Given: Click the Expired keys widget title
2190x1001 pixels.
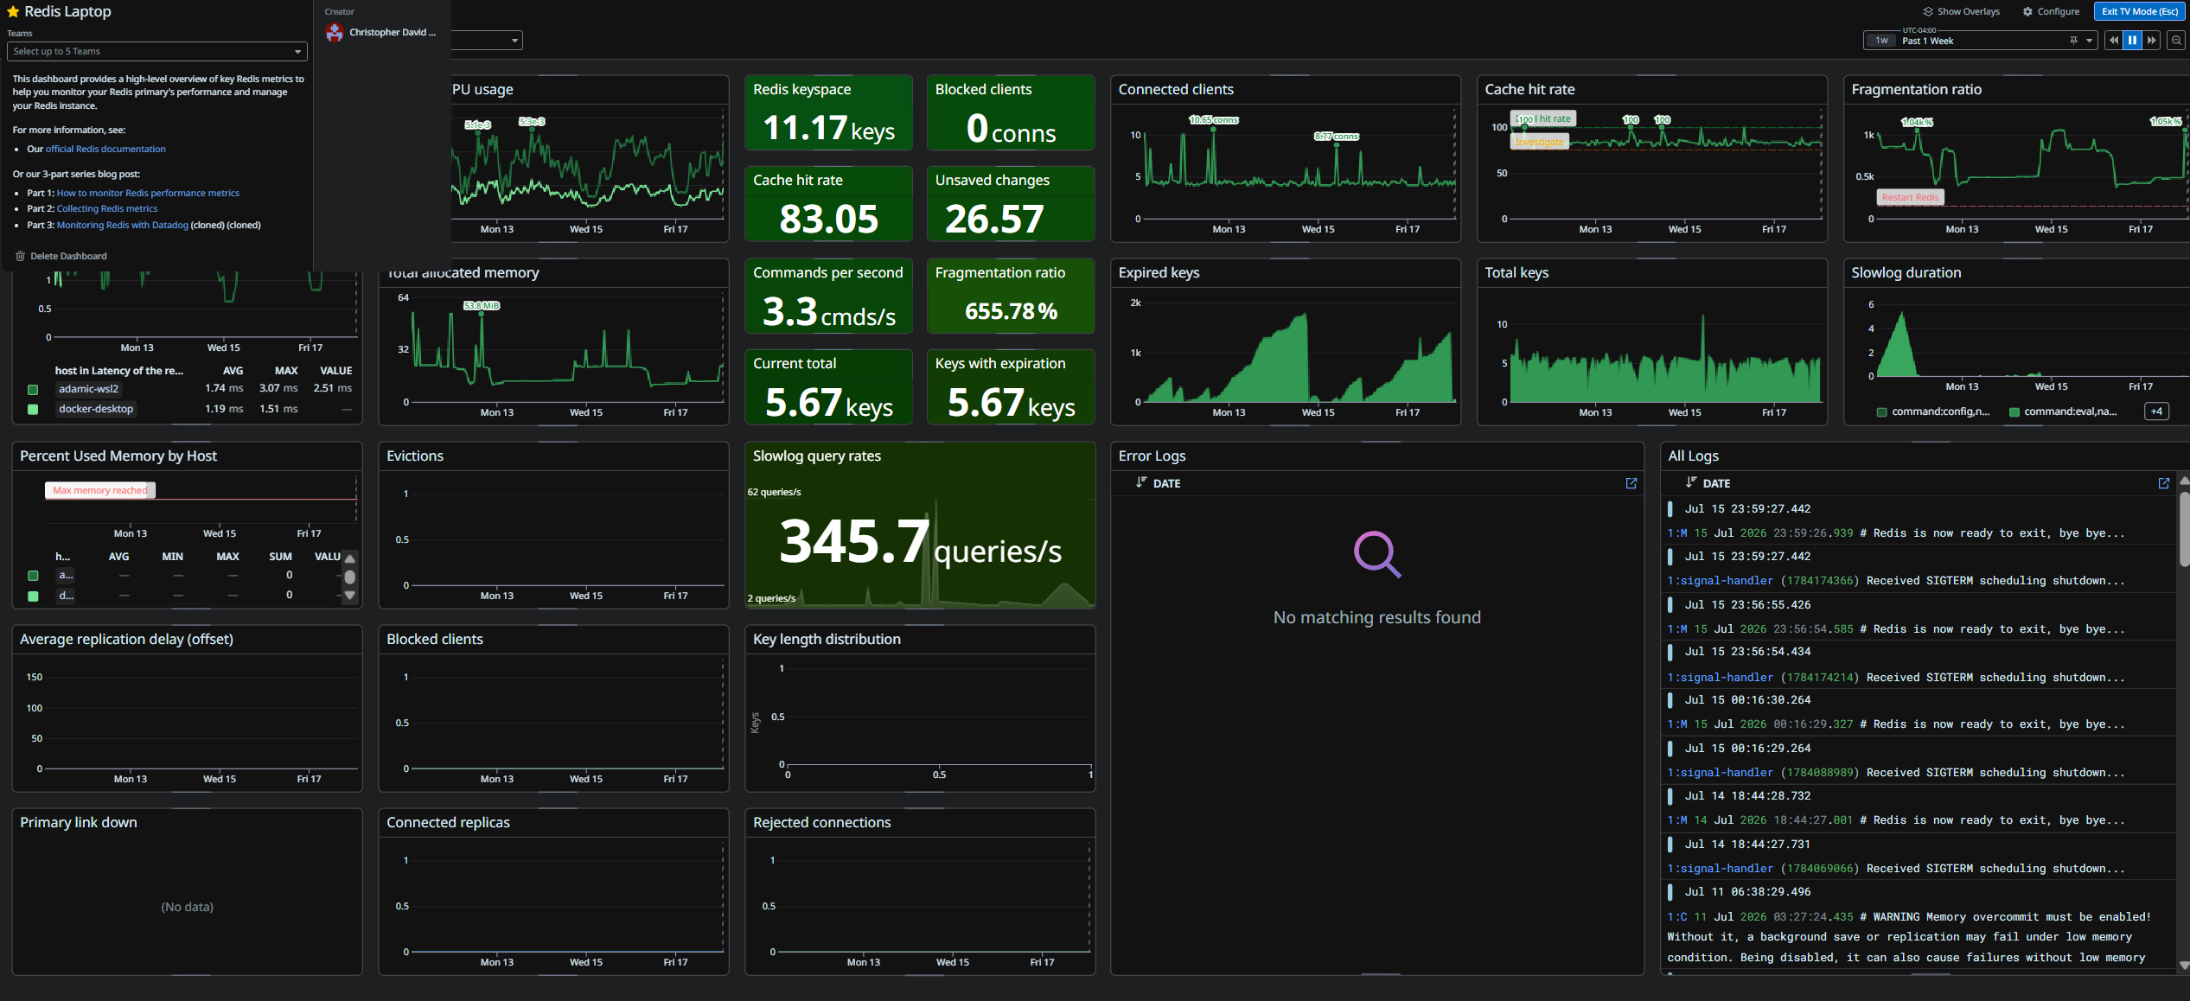Looking at the screenshot, I should pyautogui.click(x=1159, y=272).
